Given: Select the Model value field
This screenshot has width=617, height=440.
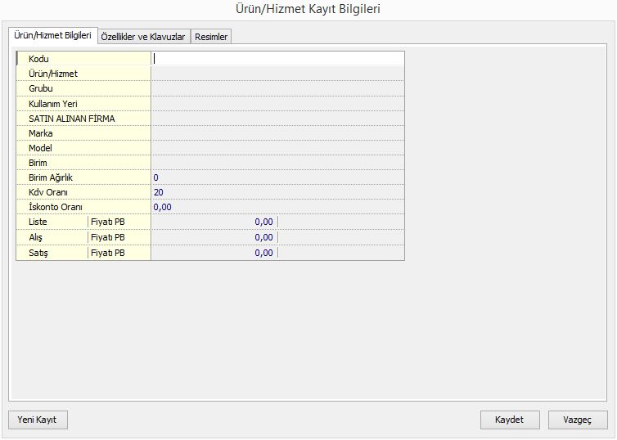Looking at the screenshot, I should pyautogui.click(x=278, y=147).
